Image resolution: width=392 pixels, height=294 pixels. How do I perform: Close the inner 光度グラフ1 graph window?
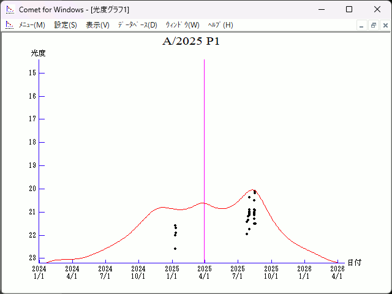385,25
